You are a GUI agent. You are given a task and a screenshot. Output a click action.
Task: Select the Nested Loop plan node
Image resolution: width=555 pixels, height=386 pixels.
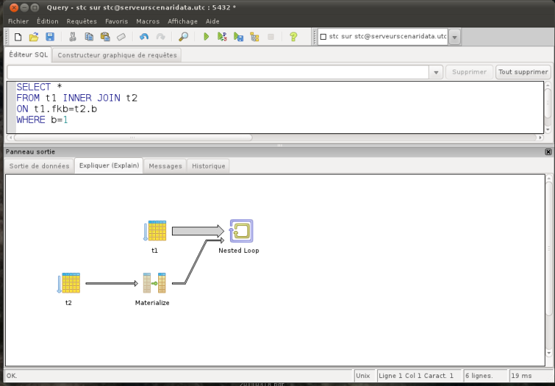(x=241, y=231)
